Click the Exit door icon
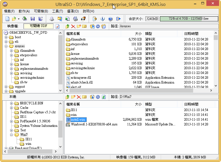The height and width of the screenshot is (162, 221). 118,19
